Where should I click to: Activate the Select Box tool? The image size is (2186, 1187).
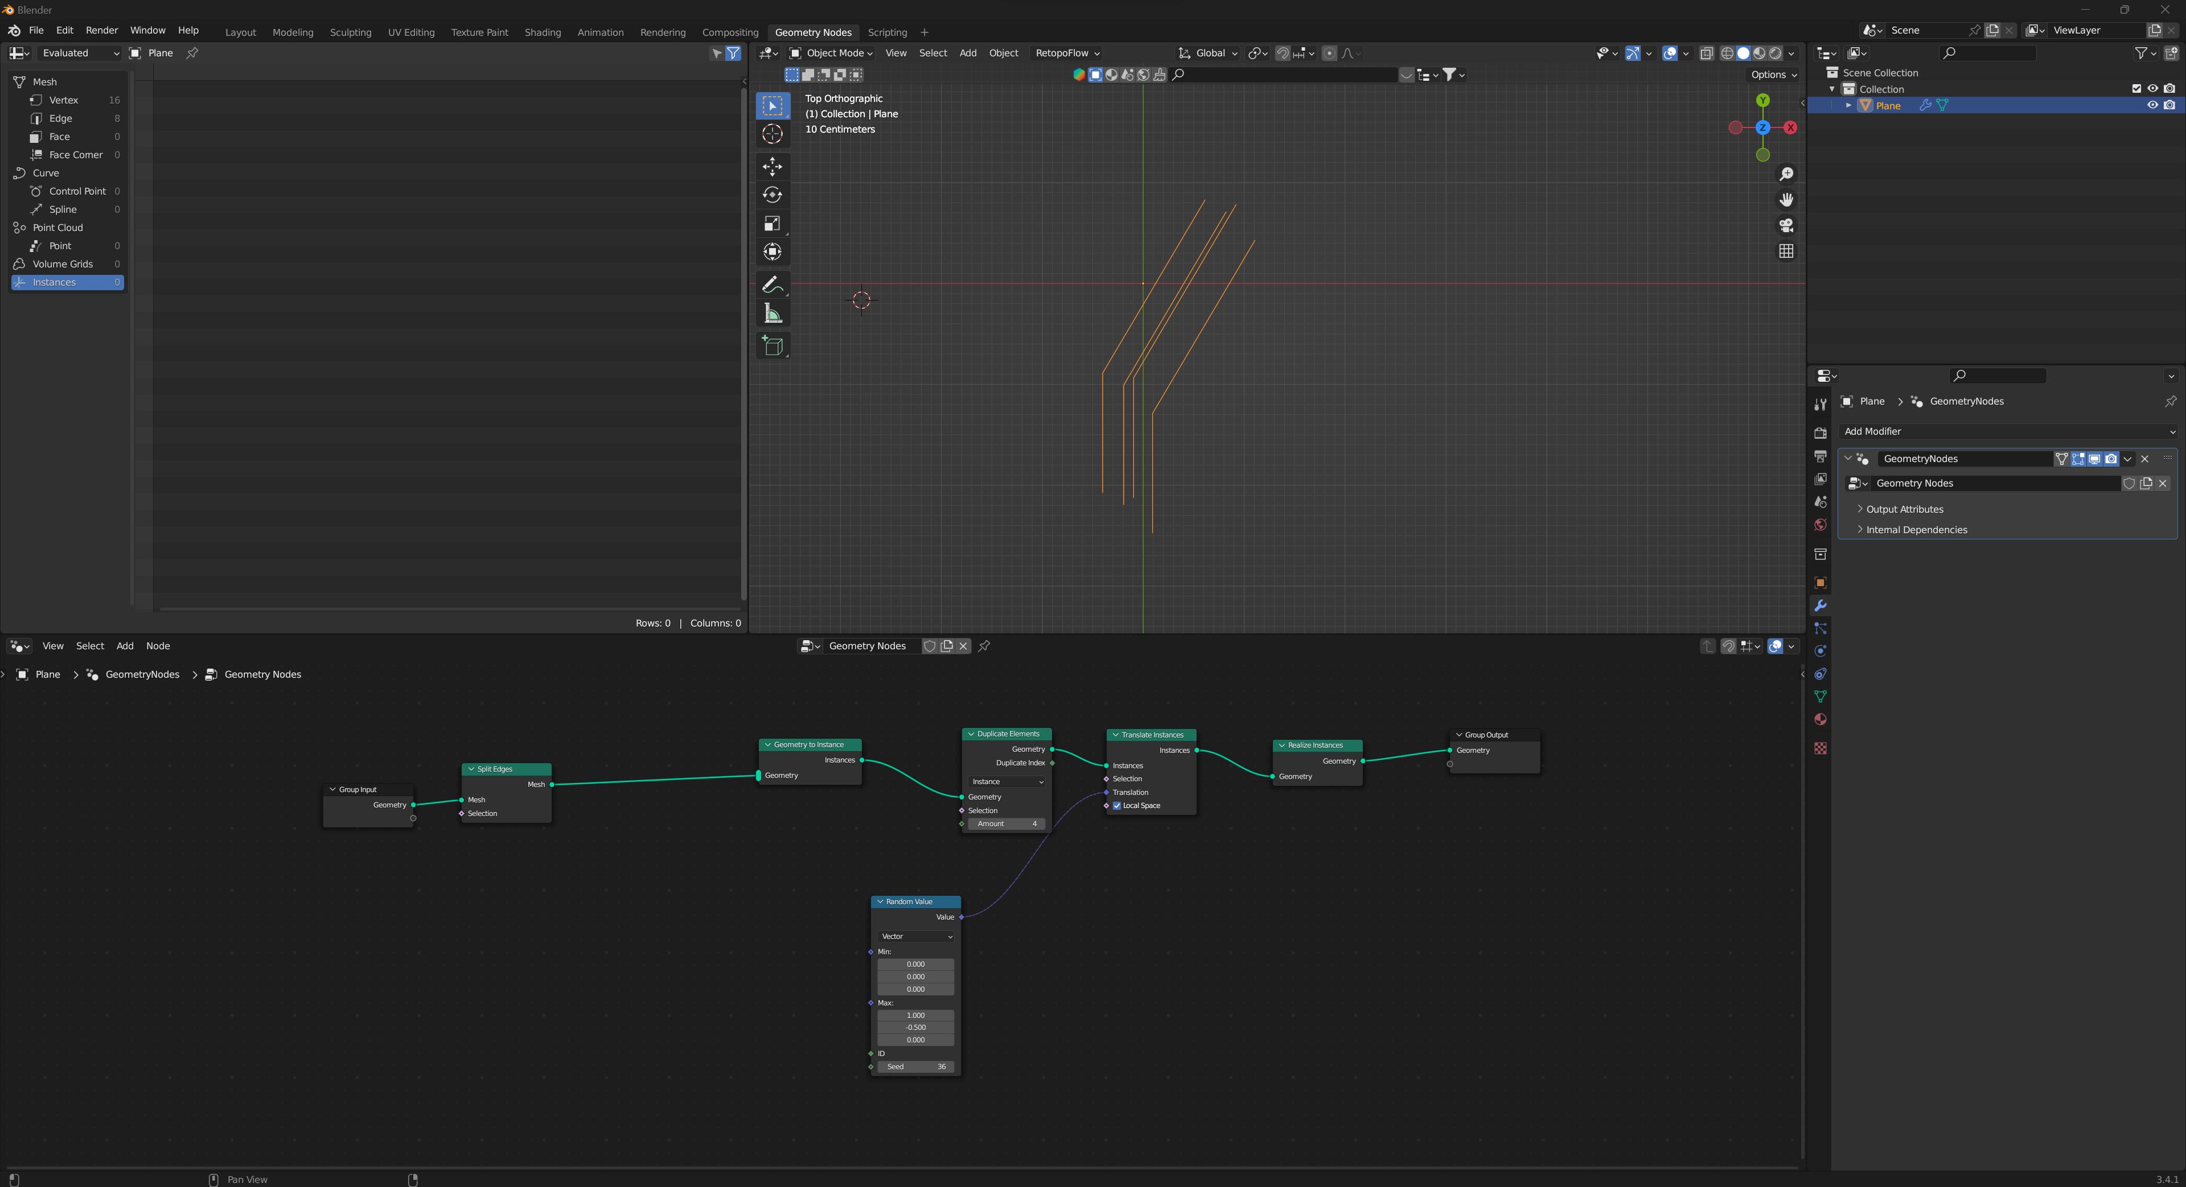click(773, 105)
